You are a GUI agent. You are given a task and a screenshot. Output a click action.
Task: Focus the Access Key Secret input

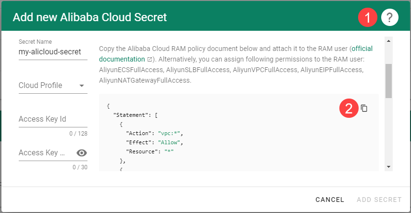click(x=46, y=153)
